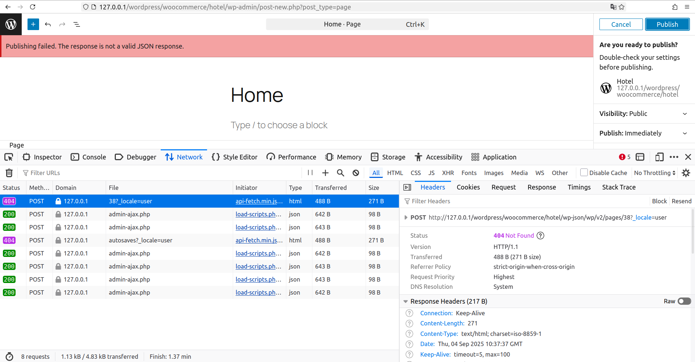Reload the browser page
This screenshot has width=695, height=362.
coord(33,7)
